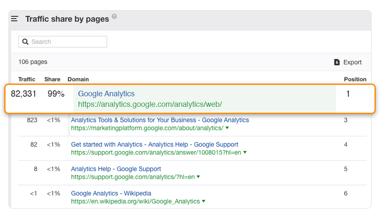Export the pages list
Viewport: 380px width, 217px height.
(348, 62)
